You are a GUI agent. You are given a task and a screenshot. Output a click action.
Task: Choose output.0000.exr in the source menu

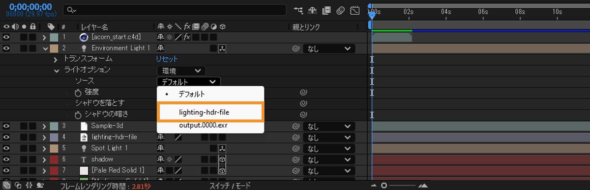[x=210, y=126]
